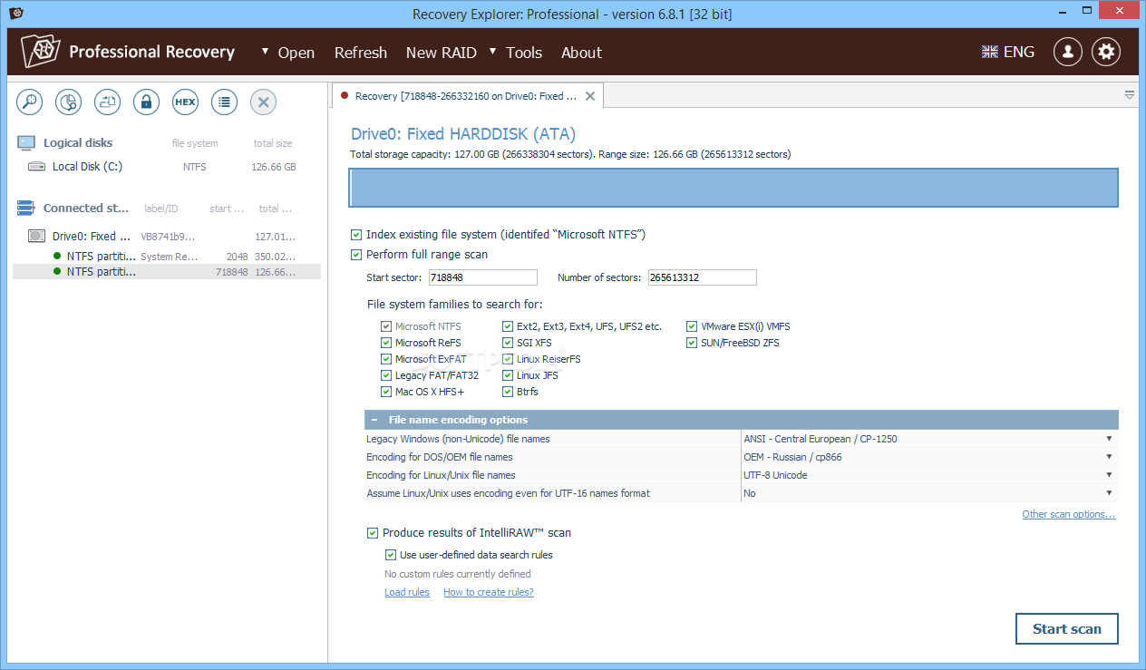The image size is (1146, 670).
Task: Uncheck Legacy FAT/FAT32 checkbox
Action: (386, 375)
